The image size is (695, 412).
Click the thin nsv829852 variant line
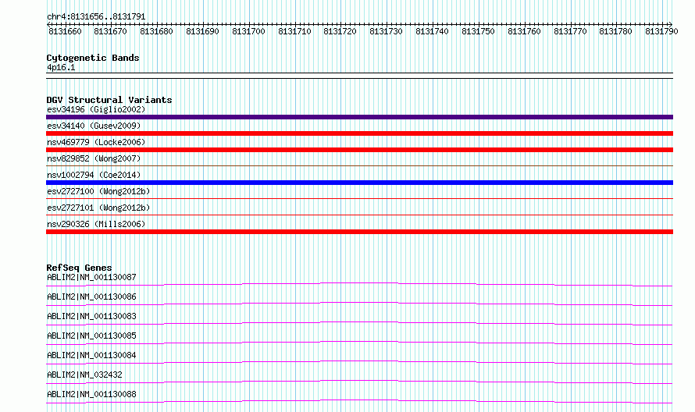[x=359, y=165]
